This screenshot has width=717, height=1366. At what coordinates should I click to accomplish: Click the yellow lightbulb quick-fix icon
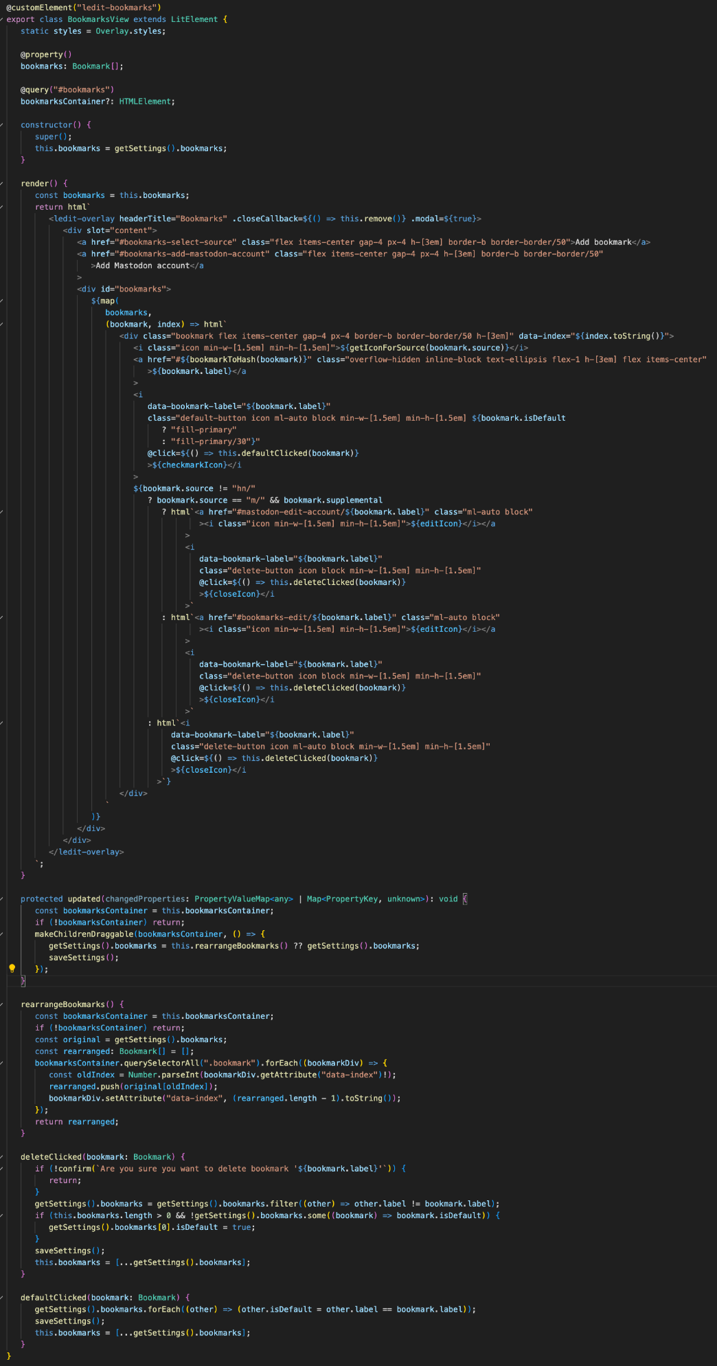click(x=12, y=969)
